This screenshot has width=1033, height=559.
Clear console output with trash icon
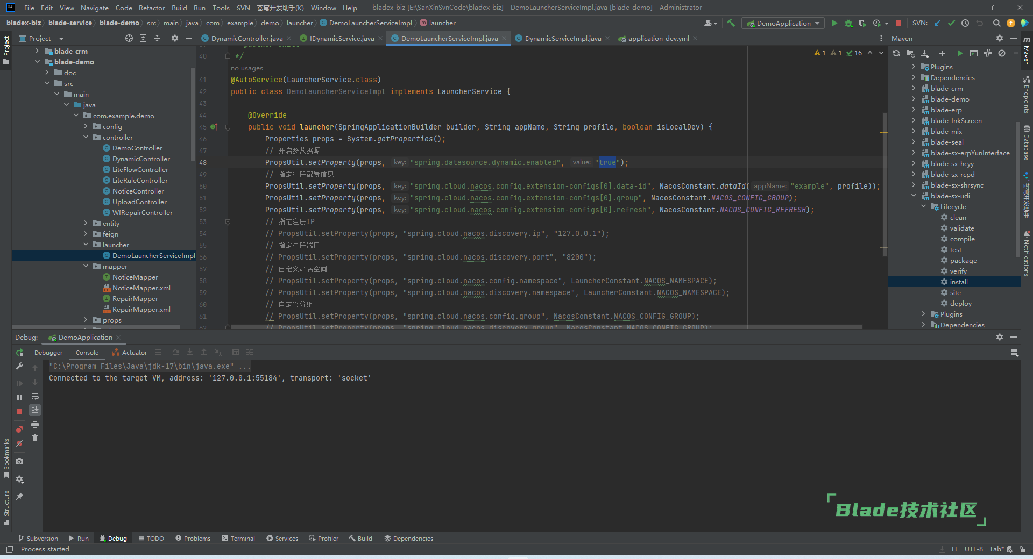coord(35,438)
